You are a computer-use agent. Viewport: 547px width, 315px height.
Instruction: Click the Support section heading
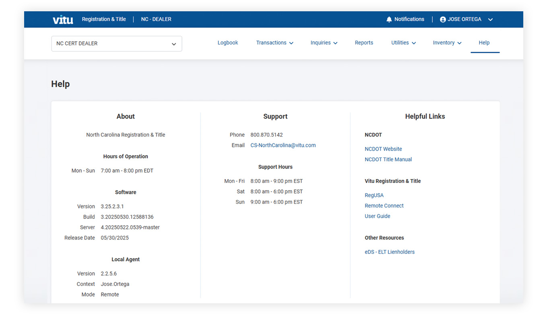276,117
